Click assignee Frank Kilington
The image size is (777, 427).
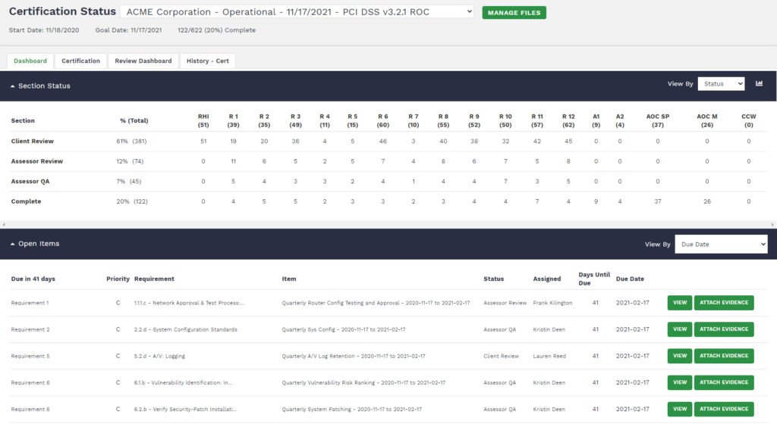[552, 303]
